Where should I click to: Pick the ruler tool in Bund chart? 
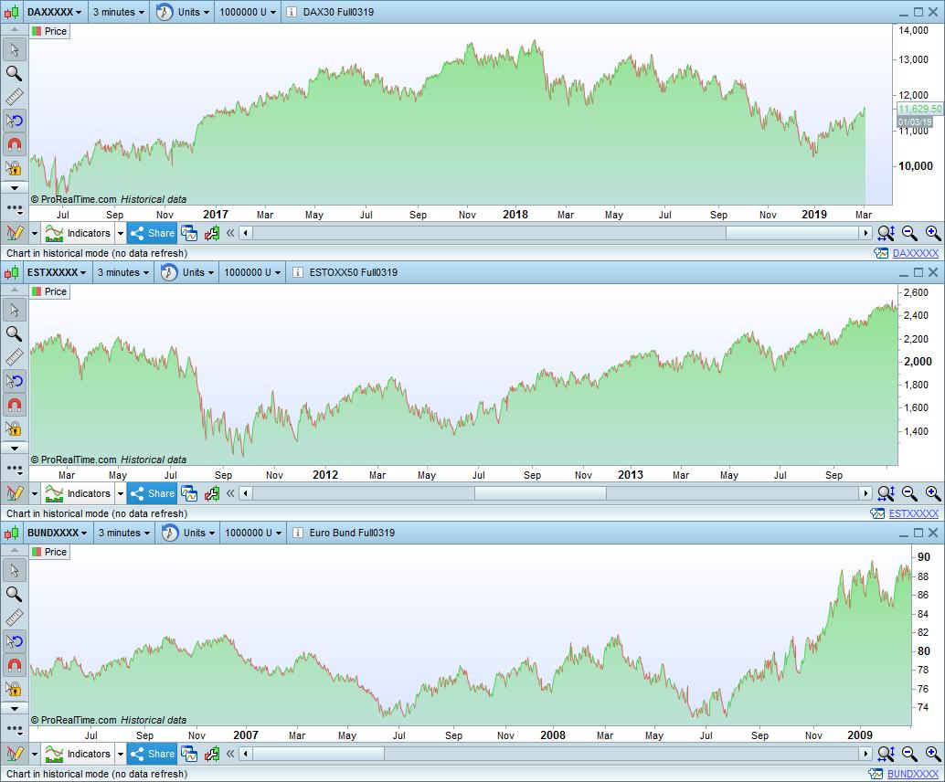(x=15, y=618)
